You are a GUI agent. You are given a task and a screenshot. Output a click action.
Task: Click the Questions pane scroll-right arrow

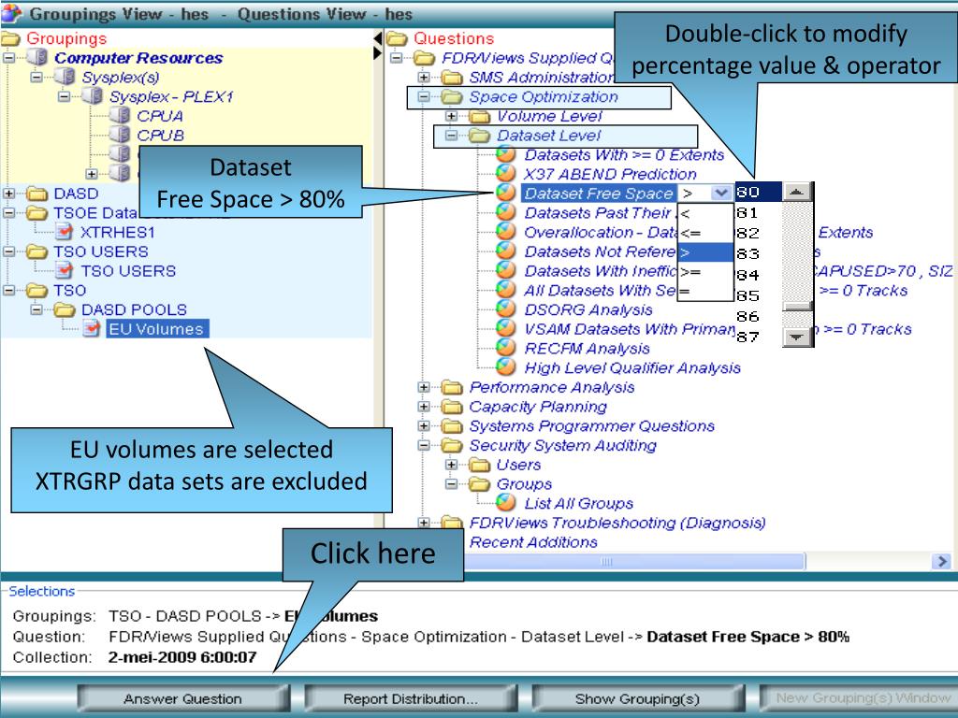[941, 561]
